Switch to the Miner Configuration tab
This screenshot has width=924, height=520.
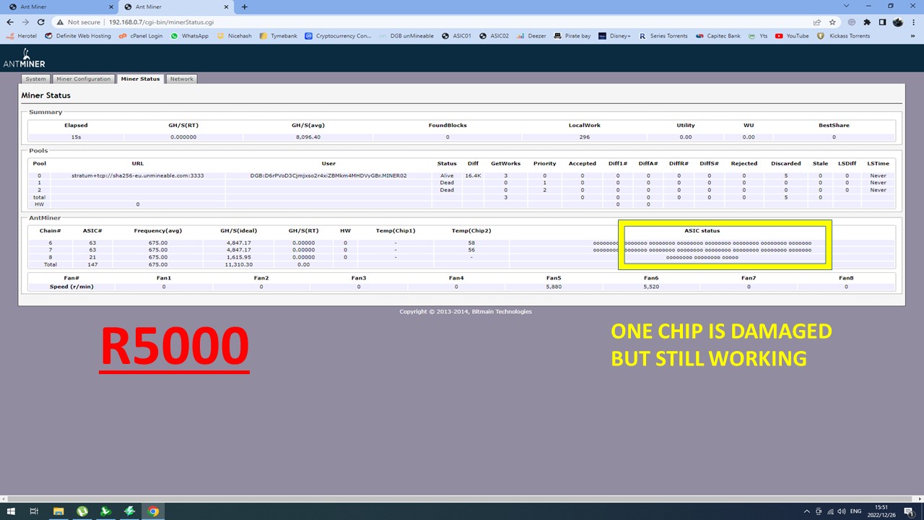pos(84,79)
